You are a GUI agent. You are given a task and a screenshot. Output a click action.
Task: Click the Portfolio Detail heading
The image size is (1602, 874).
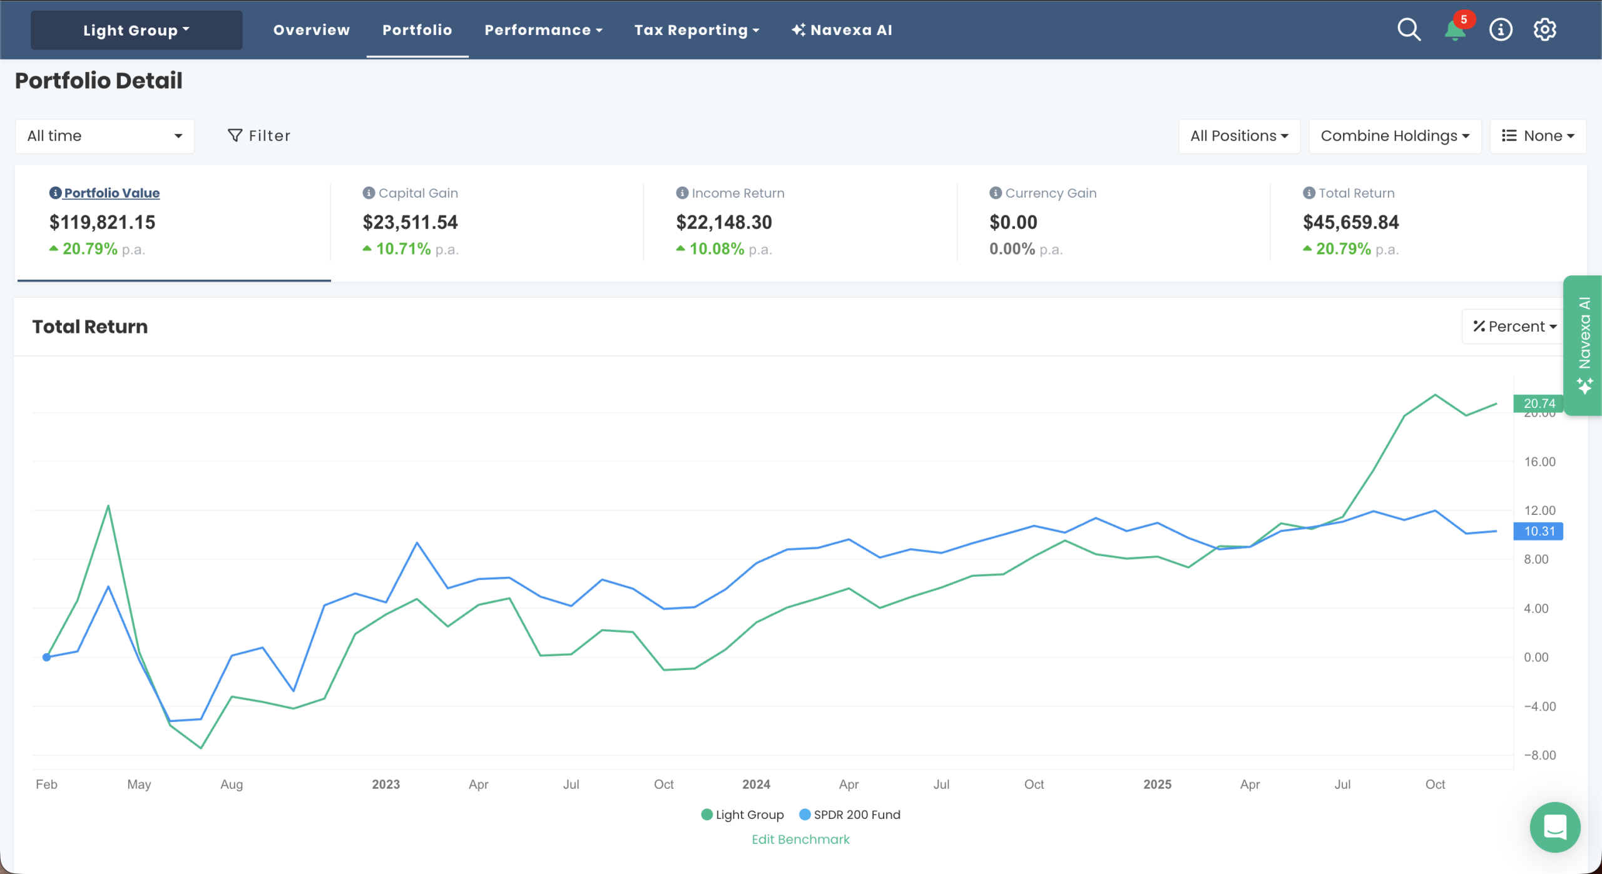pyautogui.click(x=99, y=81)
